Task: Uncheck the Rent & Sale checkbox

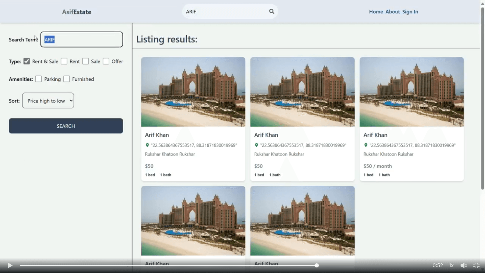Action: pyautogui.click(x=27, y=61)
